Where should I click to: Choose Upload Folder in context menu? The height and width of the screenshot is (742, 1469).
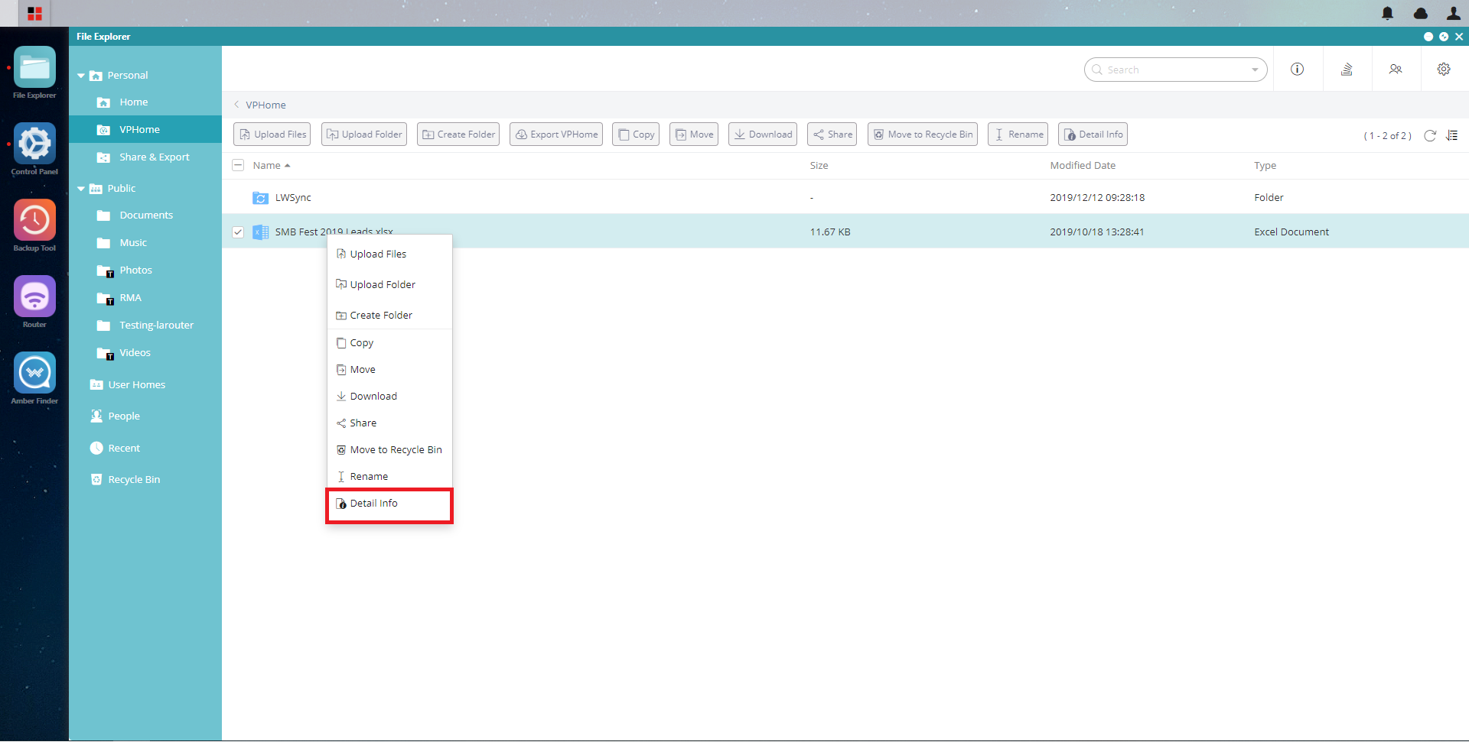[x=389, y=284]
